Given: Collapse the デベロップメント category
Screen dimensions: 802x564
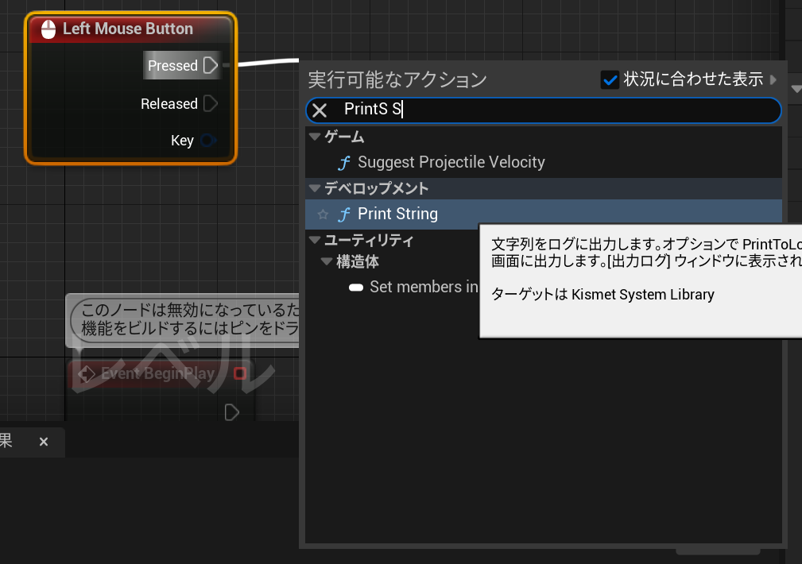Looking at the screenshot, I should pos(313,188).
